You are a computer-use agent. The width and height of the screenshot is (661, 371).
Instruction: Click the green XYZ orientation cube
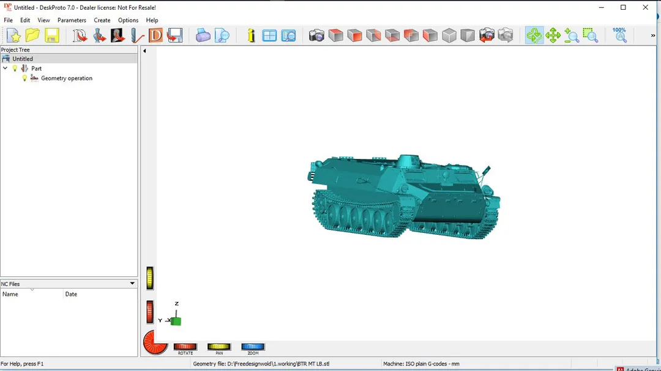point(176,321)
